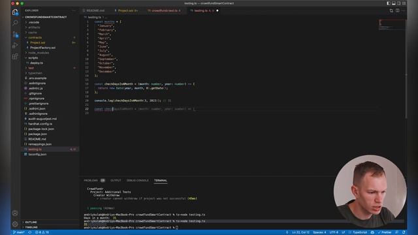The image size is (418, 235).
Task: Click Ln 22, Col 12 cursor position
Action: click(300, 232)
